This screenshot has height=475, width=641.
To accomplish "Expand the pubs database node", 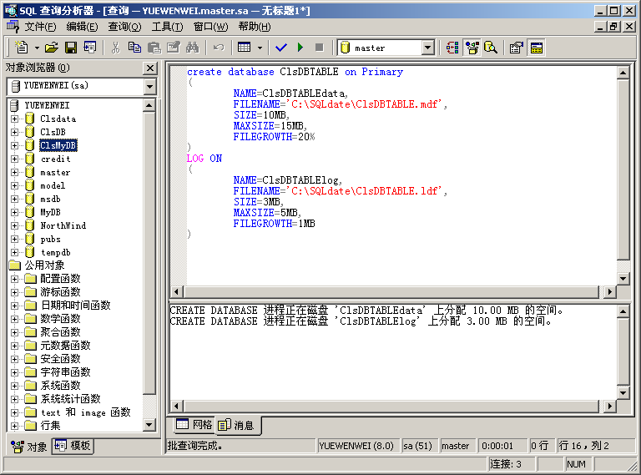I will tap(15, 239).
